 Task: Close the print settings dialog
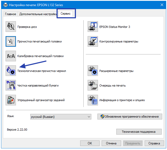(x=162, y=5)
